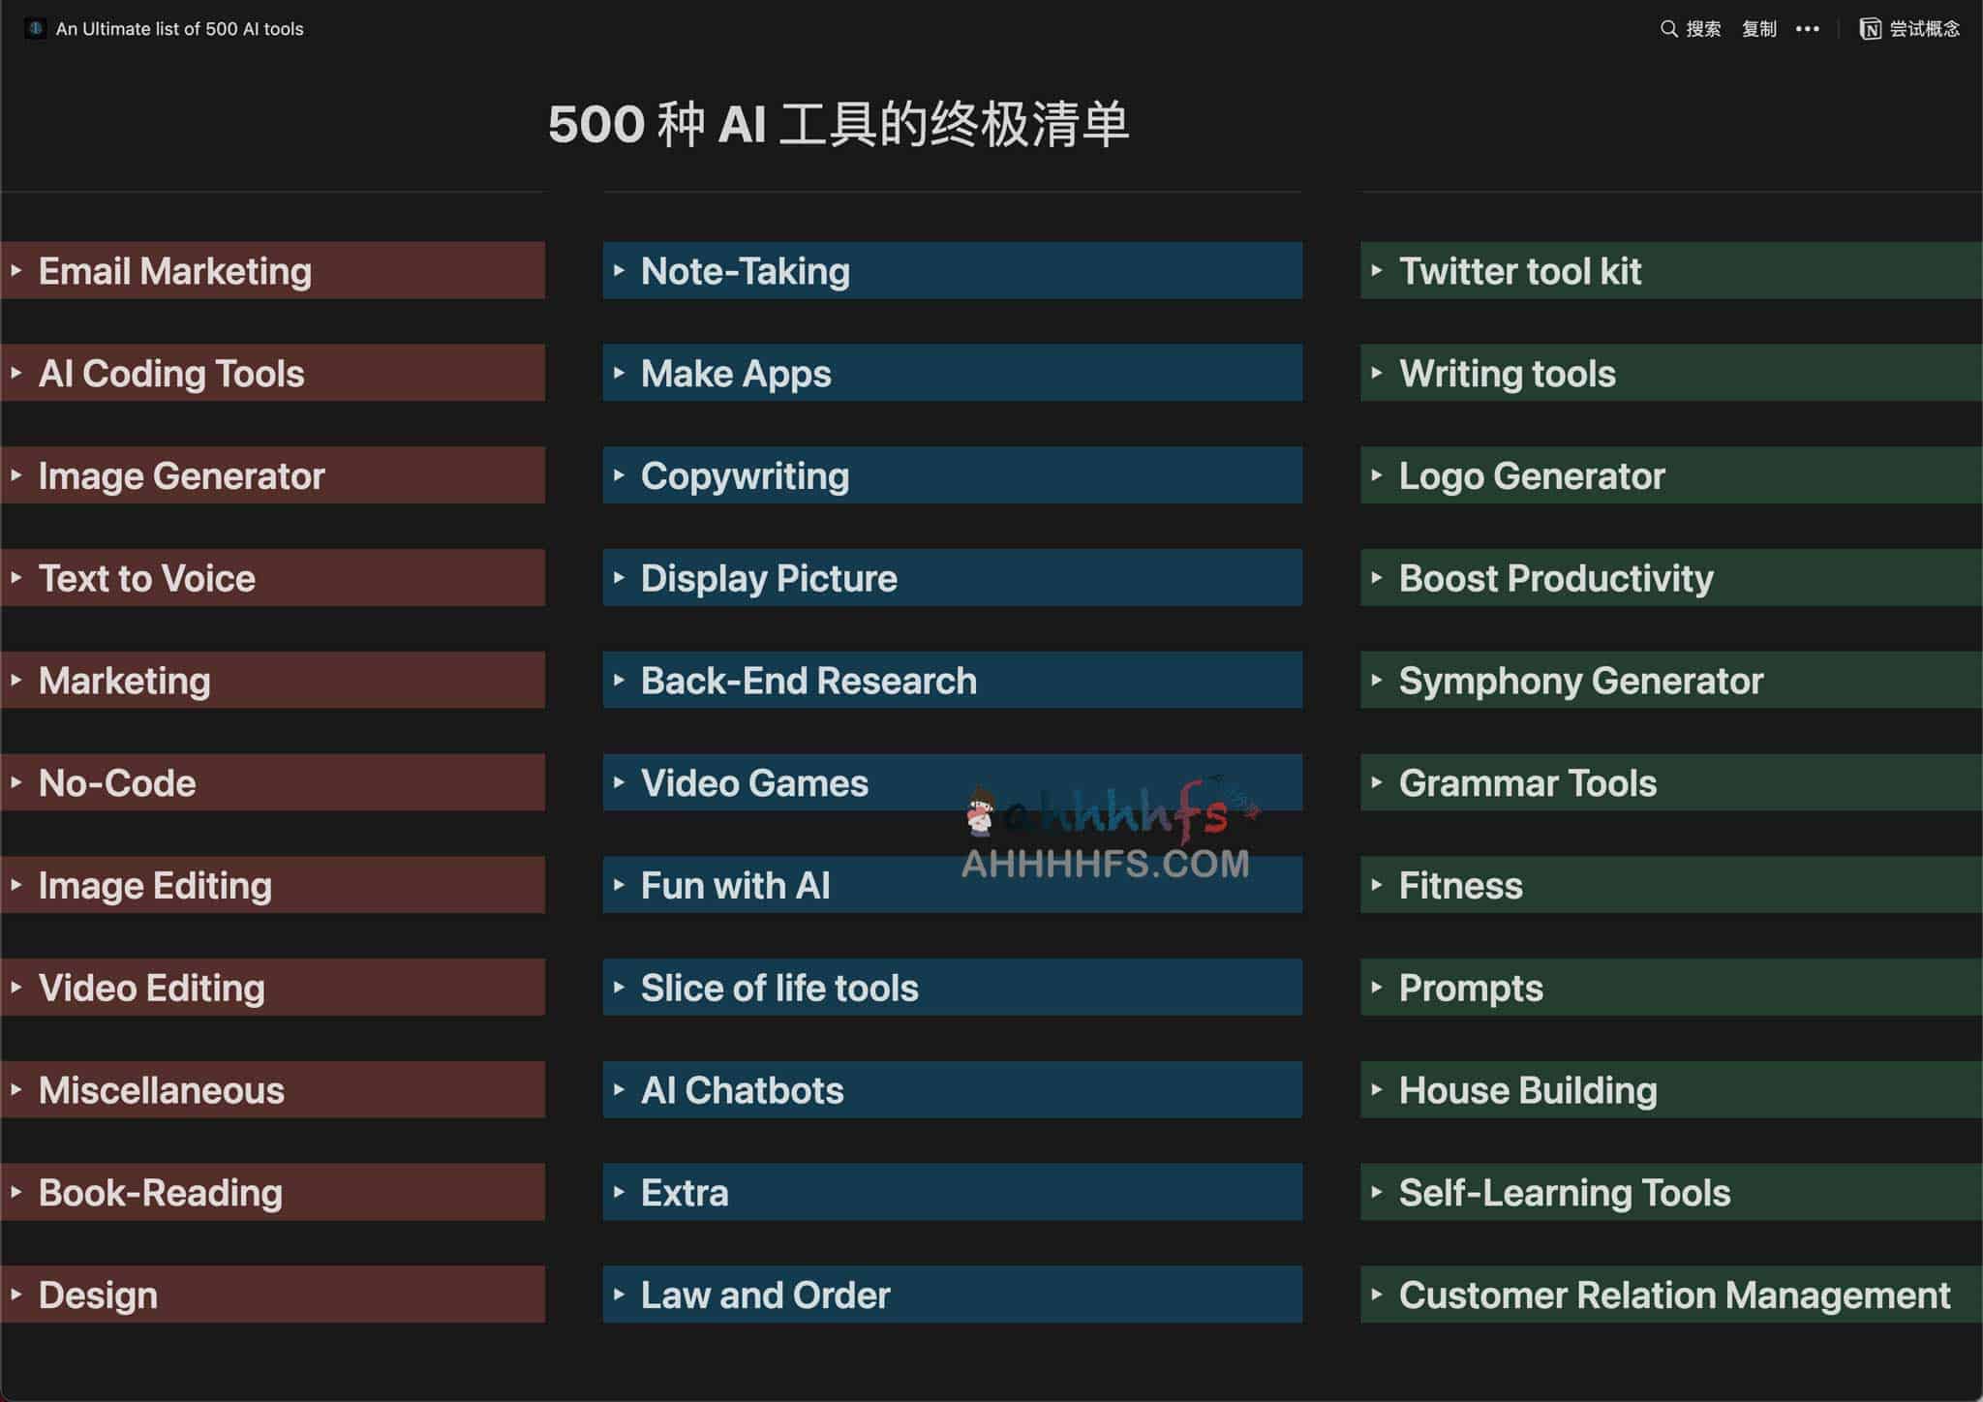Open Notion concept icon button

(x=1871, y=27)
